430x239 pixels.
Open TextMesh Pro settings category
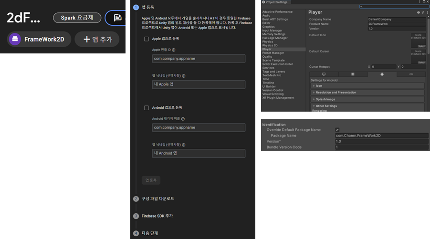click(272, 75)
